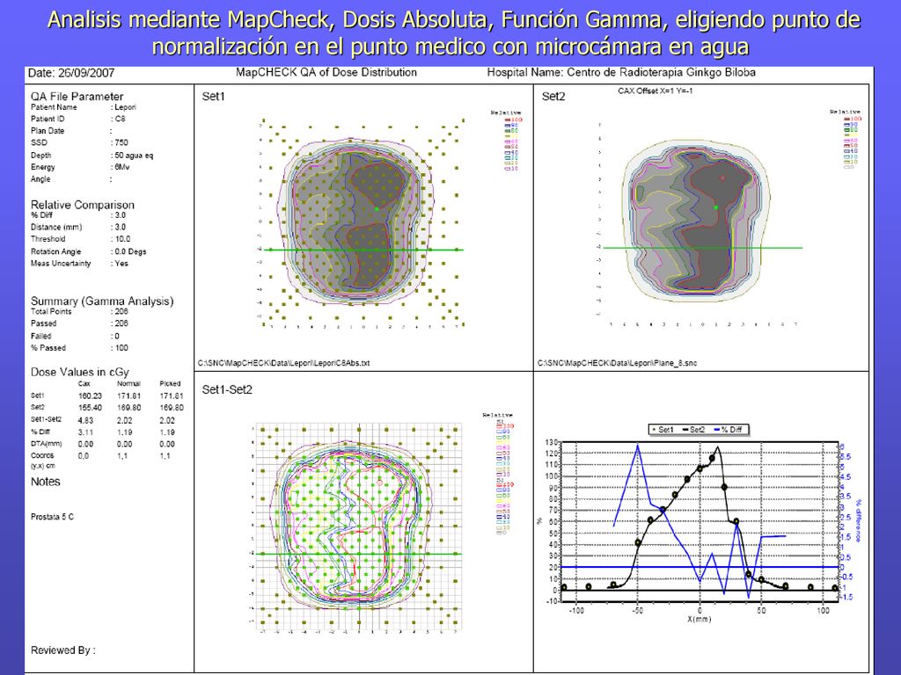Select the slide title beginning 'Analisis mediante MapCheck'

(454, 33)
